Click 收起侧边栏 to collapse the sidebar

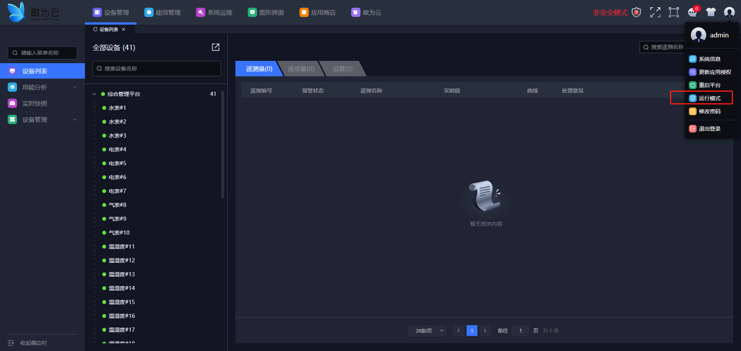click(x=27, y=343)
